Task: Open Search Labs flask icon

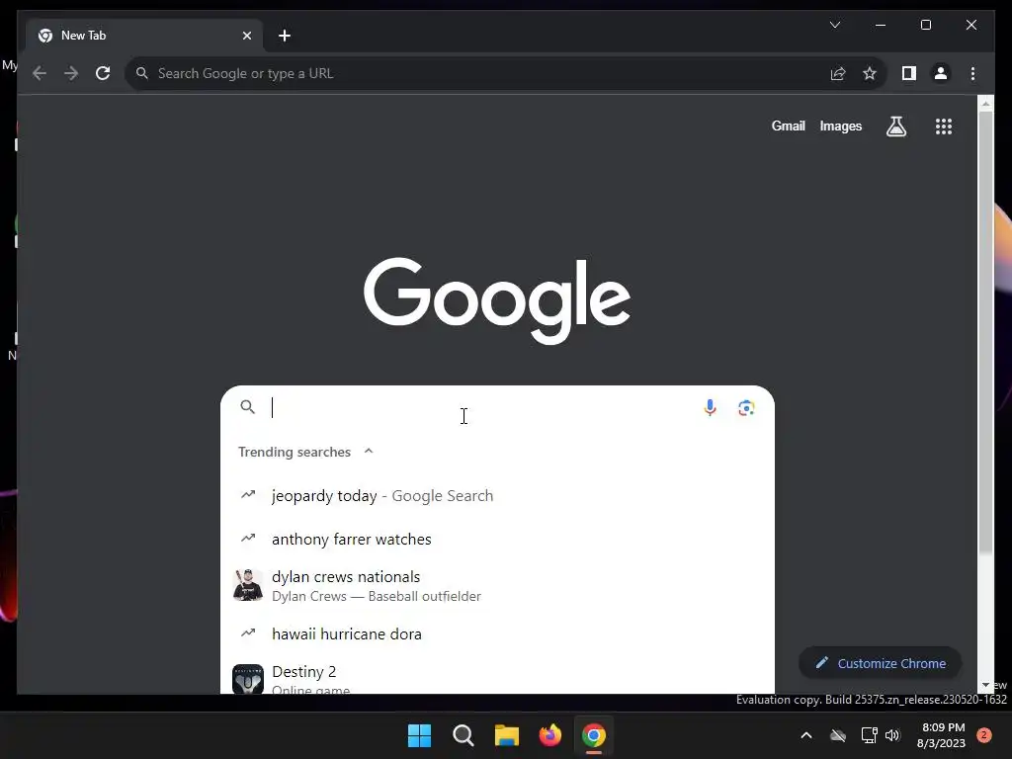Action: (895, 126)
